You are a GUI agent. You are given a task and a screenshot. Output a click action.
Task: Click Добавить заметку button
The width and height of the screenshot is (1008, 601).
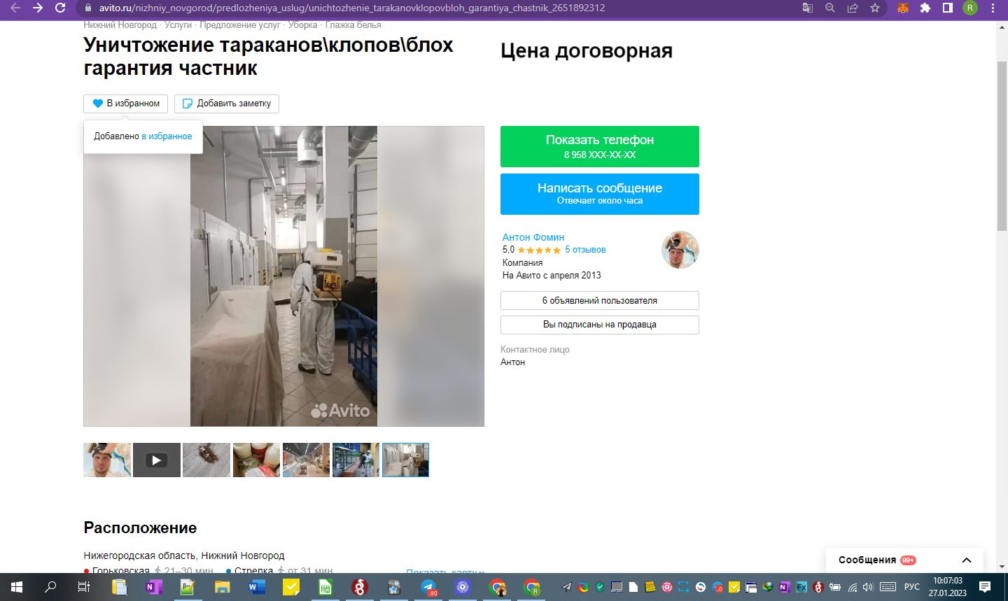coord(227,104)
